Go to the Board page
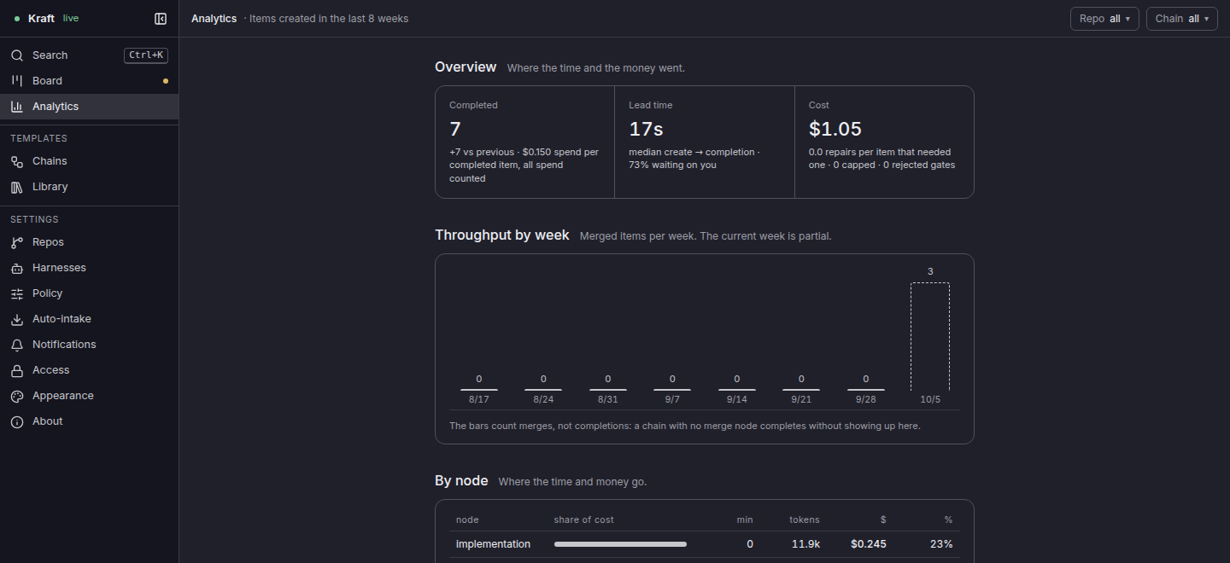 (x=90, y=81)
